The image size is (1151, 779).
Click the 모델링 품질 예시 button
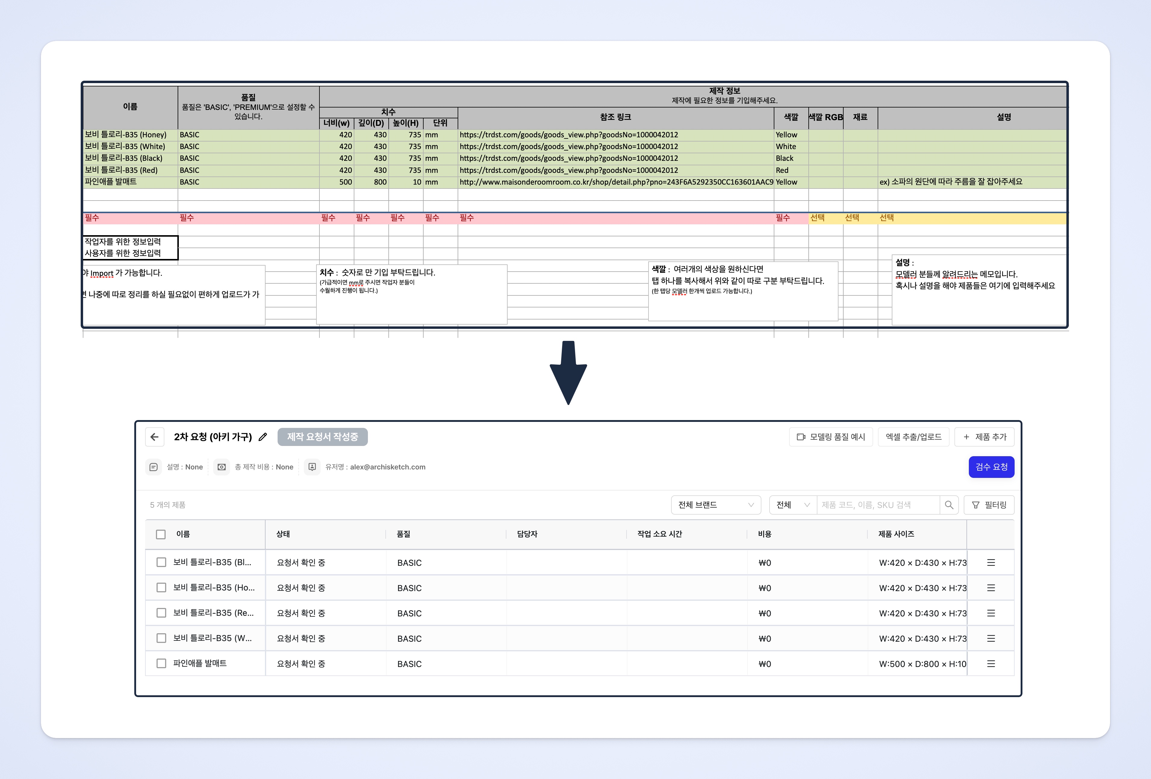tap(831, 437)
